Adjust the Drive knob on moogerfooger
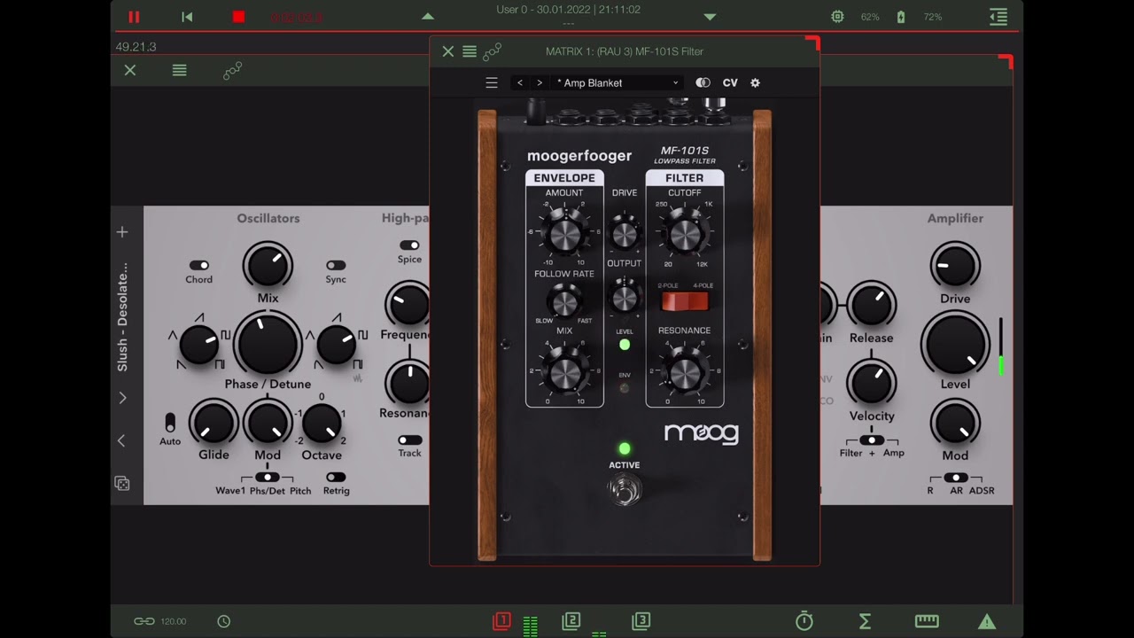 tap(625, 233)
